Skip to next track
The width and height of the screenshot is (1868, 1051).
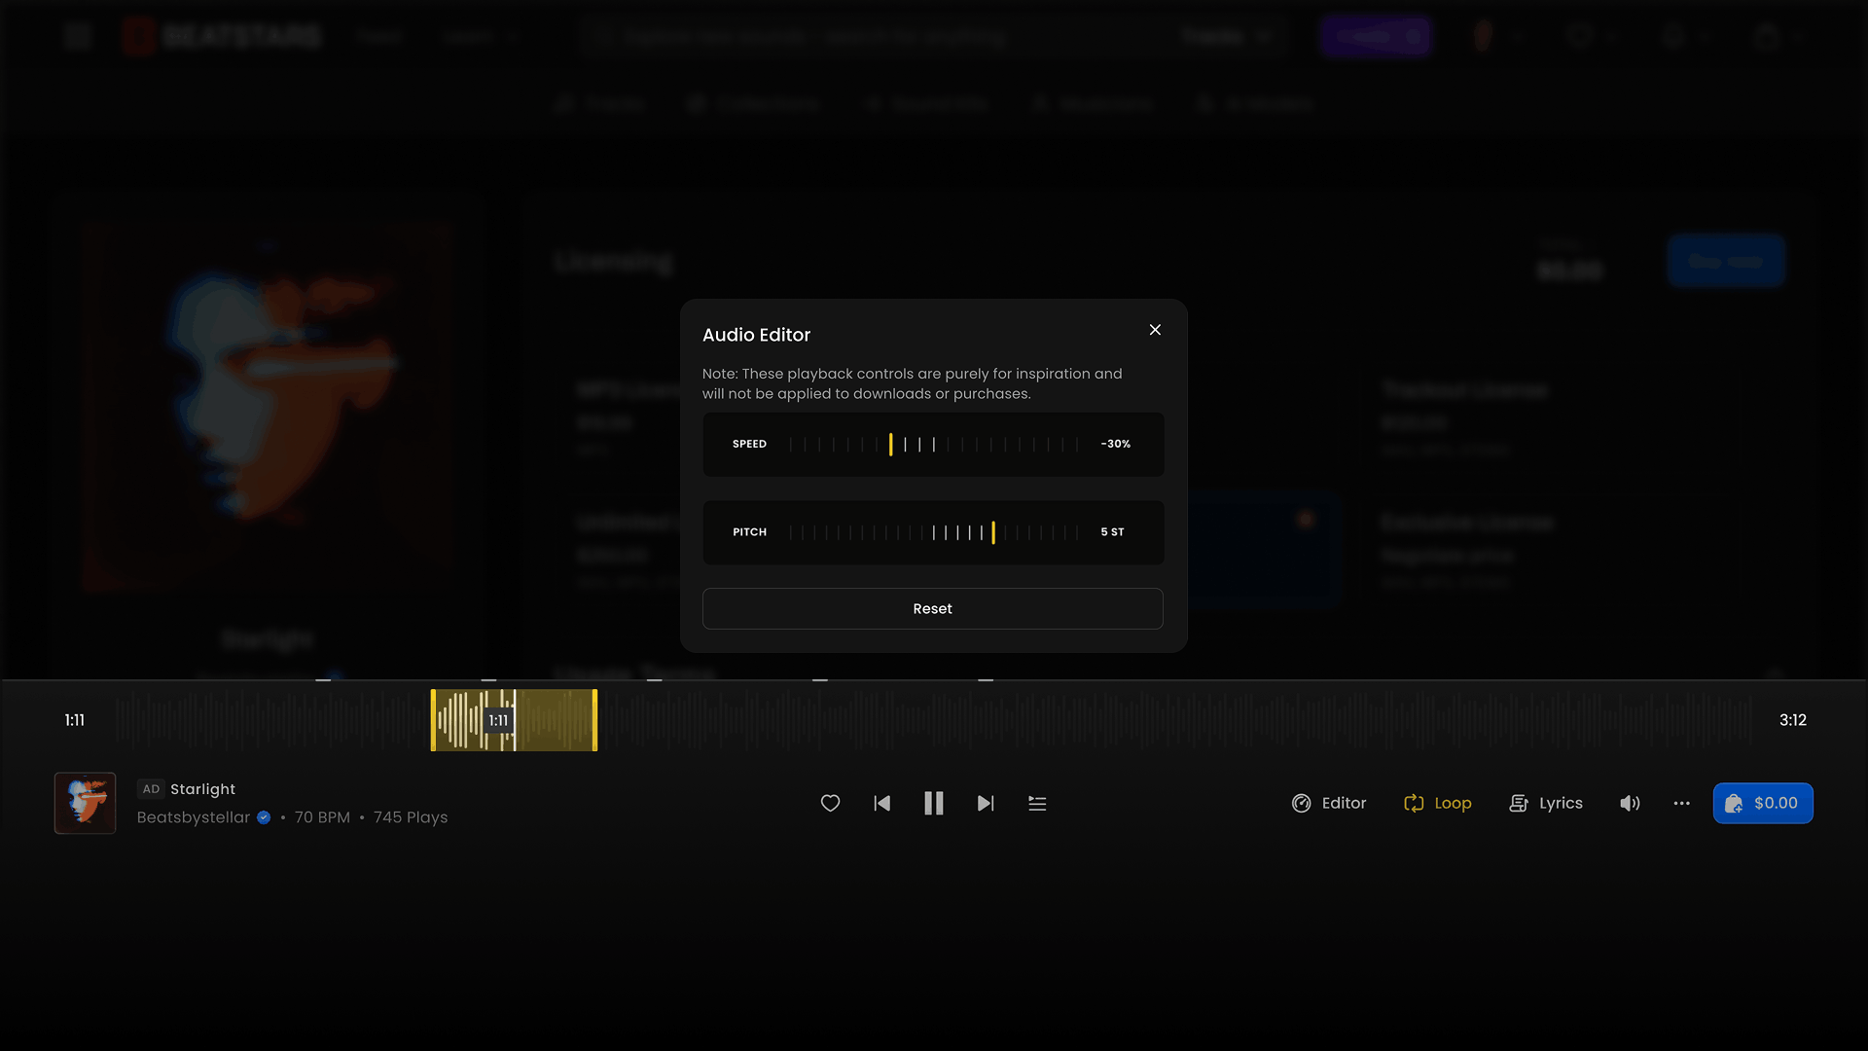pyautogui.click(x=986, y=803)
